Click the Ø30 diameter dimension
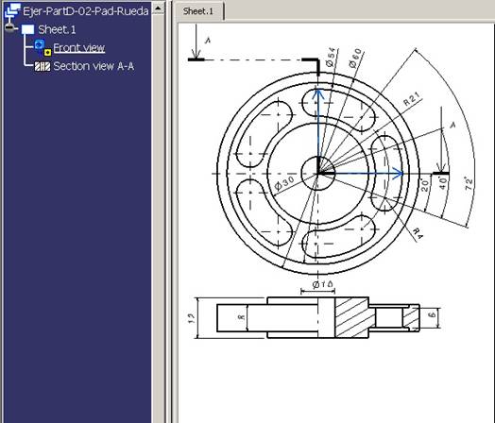The height and width of the screenshot is (423, 495). [x=284, y=182]
